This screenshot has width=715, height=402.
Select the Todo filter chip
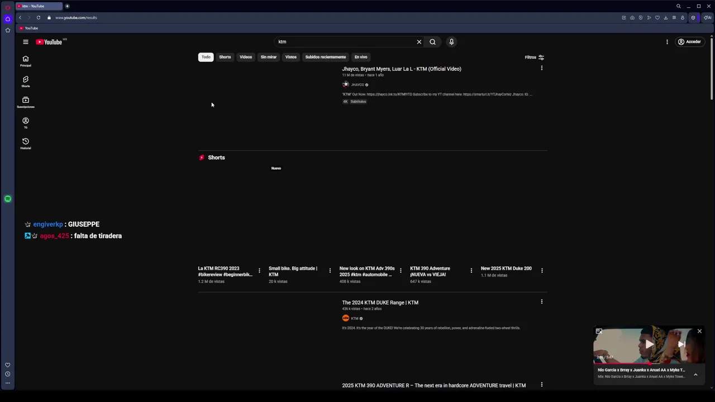tap(206, 57)
